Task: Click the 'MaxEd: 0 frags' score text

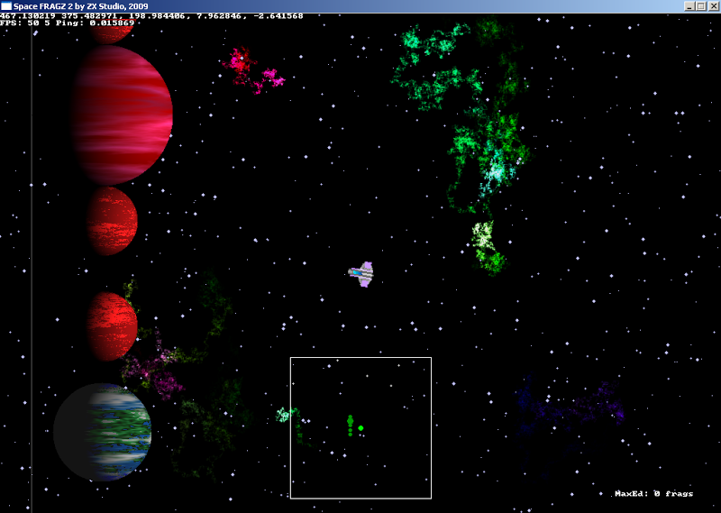Action: pyautogui.click(x=654, y=494)
